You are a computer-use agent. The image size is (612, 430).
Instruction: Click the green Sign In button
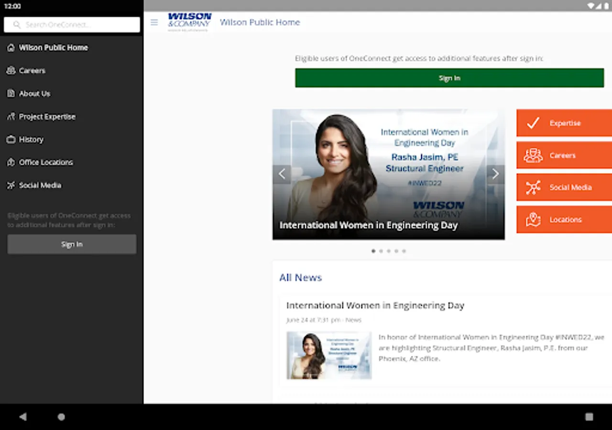click(x=449, y=78)
